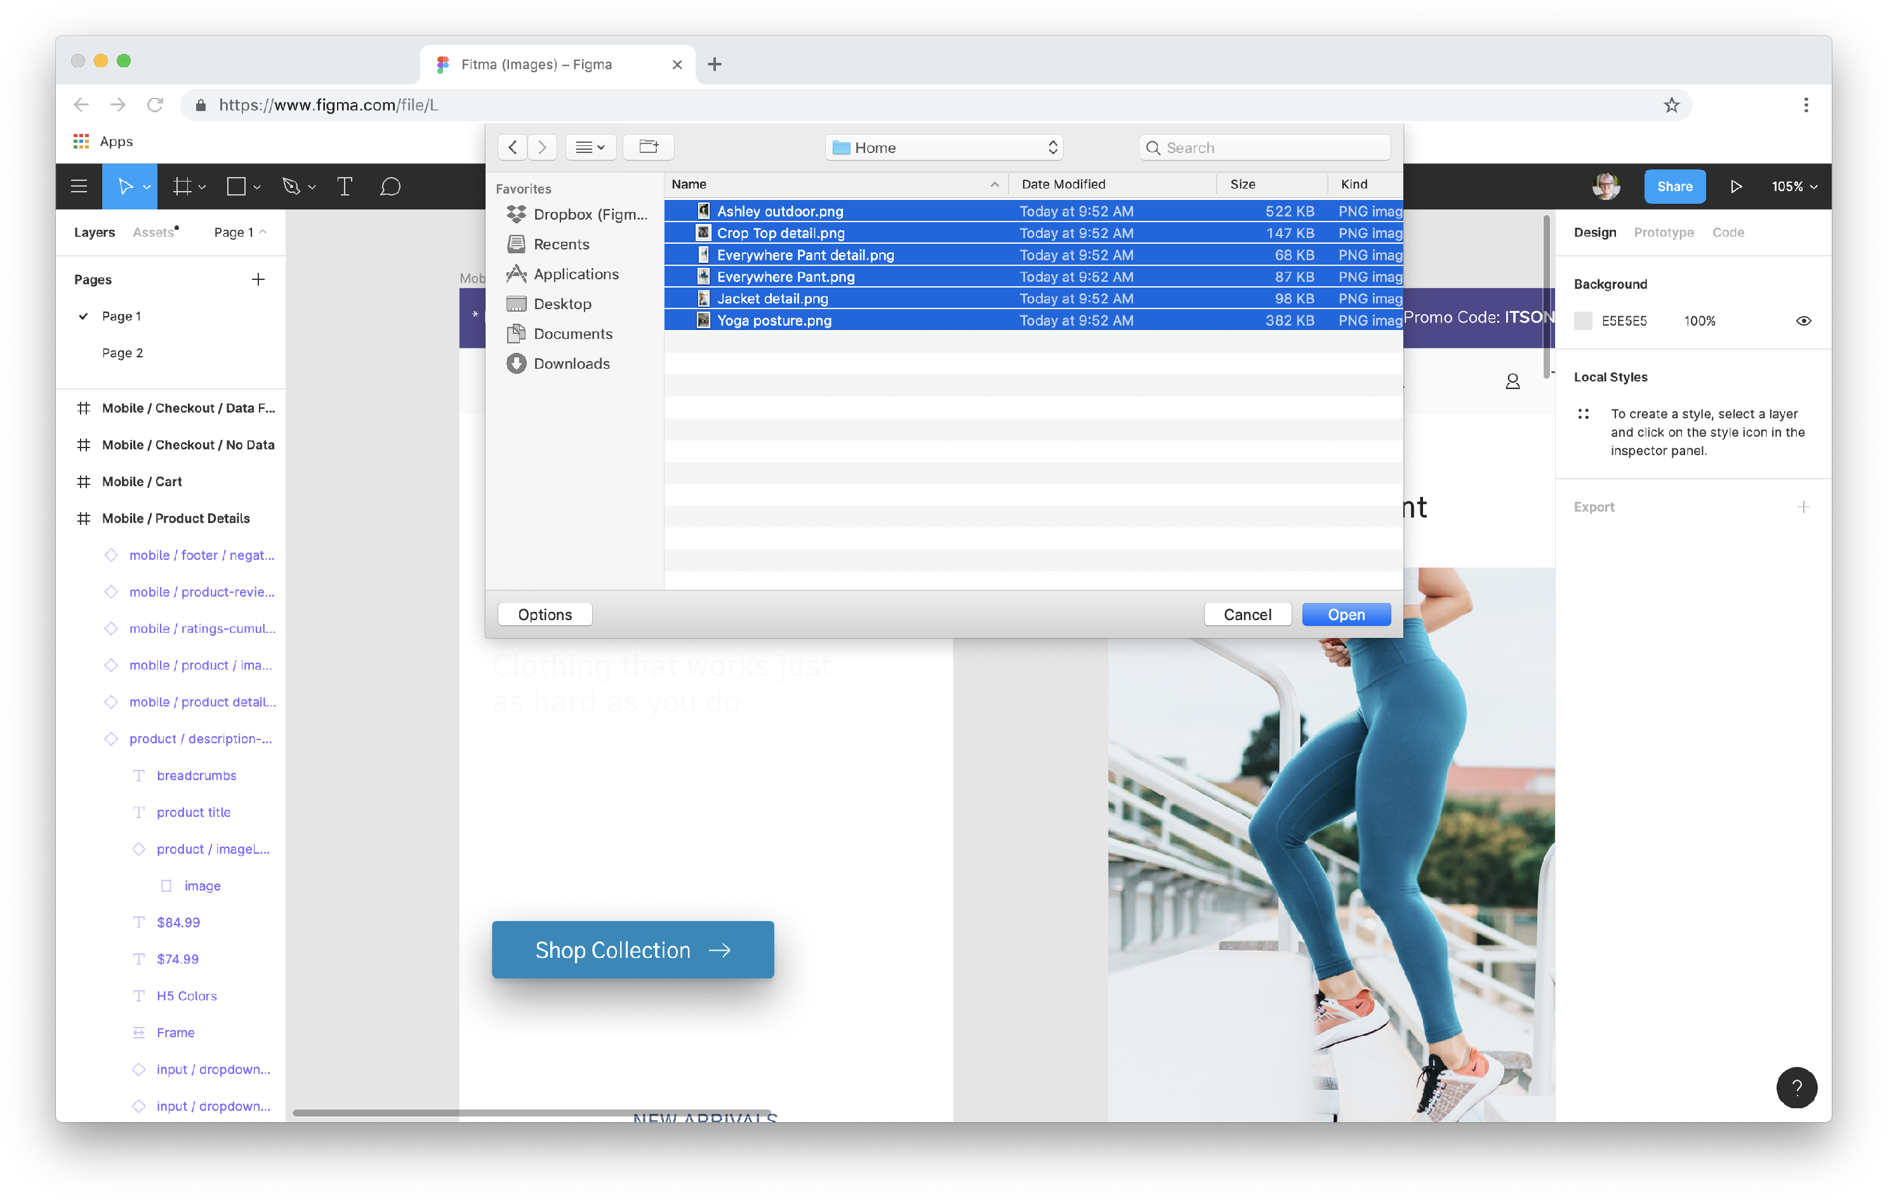
Task: Add a new page with plus icon
Action: point(258,280)
